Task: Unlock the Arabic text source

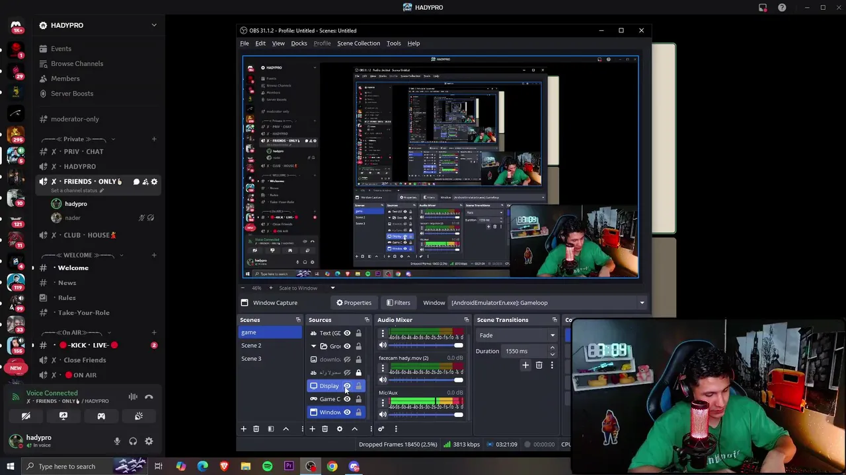Action: tap(359, 373)
